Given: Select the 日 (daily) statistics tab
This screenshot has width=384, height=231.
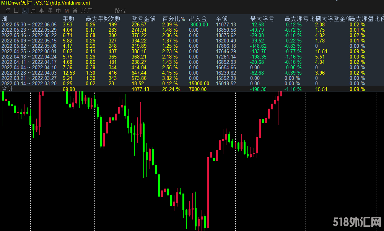Looking at the screenshot, I should [x=16, y=11].
